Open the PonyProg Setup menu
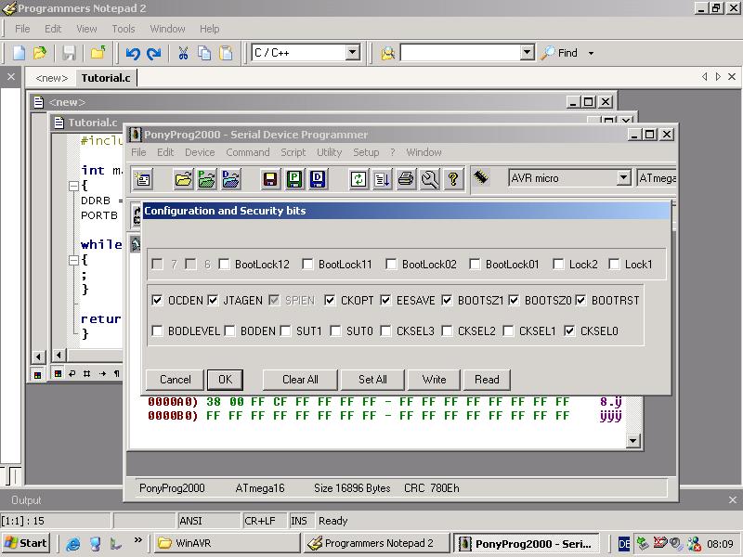The height and width of the screenshot is (557, 743). [x=366, y=152]
